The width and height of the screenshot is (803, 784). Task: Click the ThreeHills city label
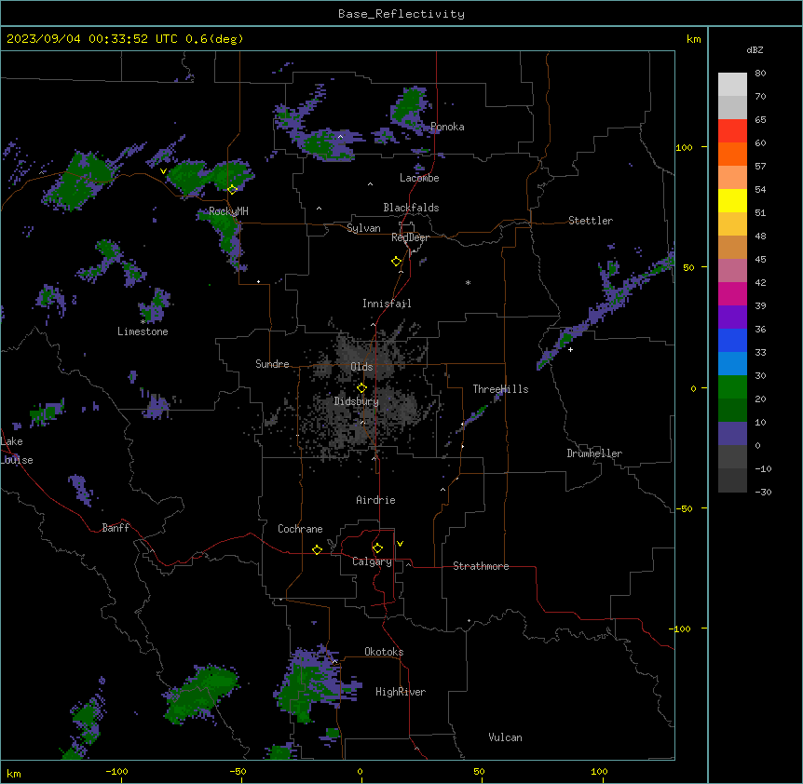point(500,389)
